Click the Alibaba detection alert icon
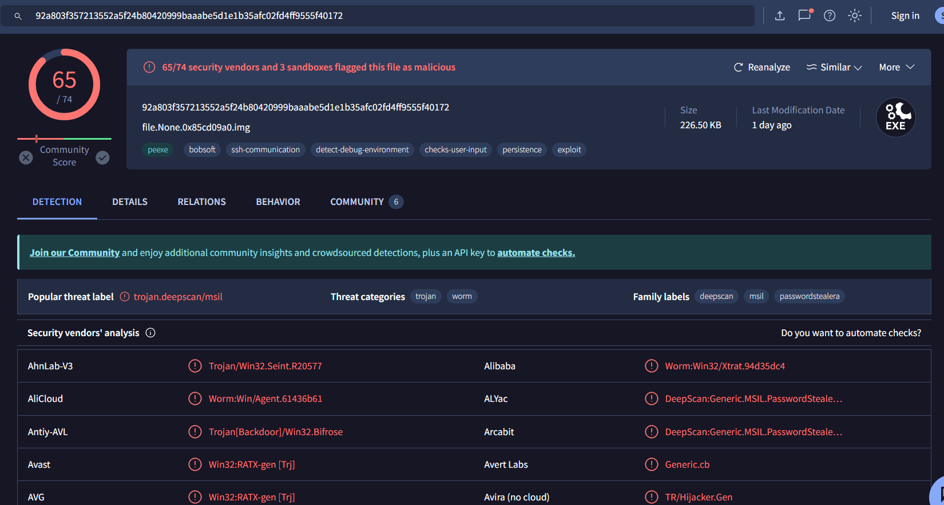Image resolution: width=944 pixels, height=505 pixels. 652,366
